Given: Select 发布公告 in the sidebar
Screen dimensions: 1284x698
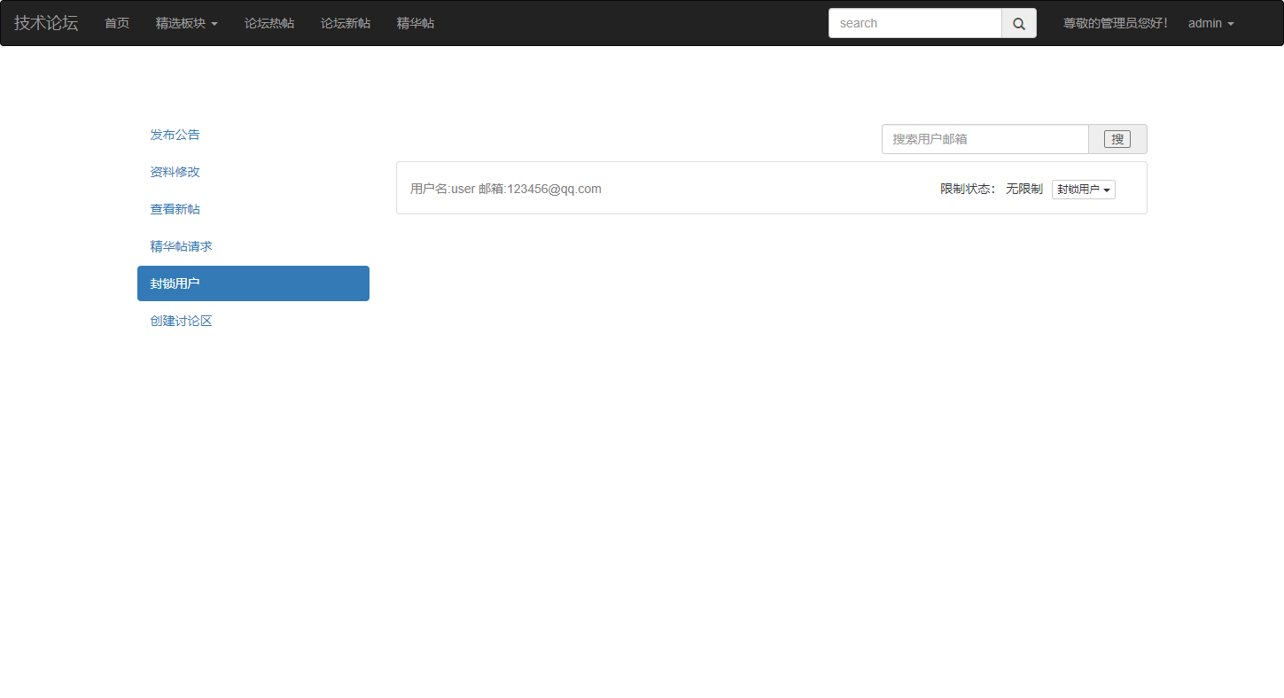Looking at the screenshot, I should tap(253, 135).
